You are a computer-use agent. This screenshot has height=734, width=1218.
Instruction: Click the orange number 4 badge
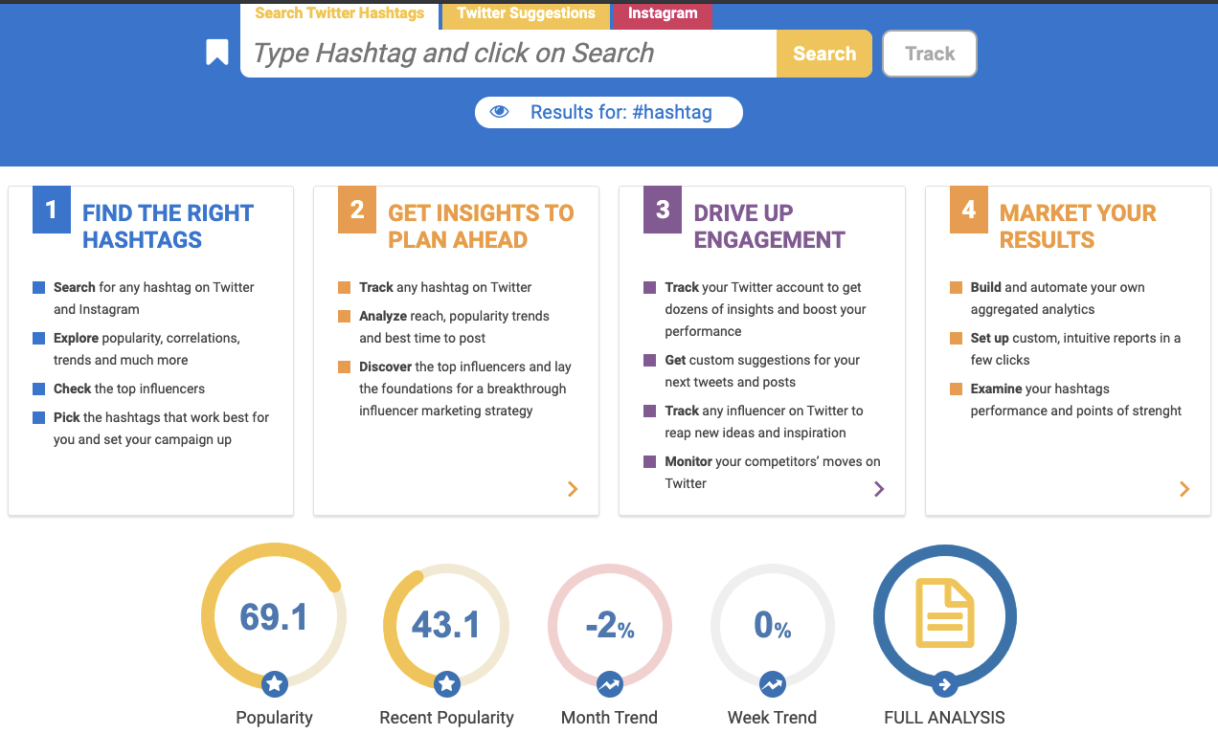[969, 210]
